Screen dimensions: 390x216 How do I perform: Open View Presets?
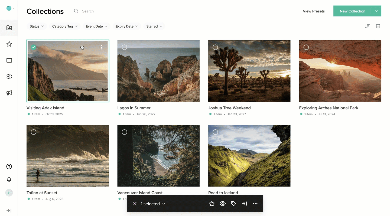click(x=314, y=11)
